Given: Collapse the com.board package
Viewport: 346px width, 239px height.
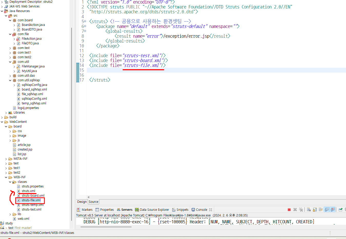Looking at the screenshot, I should pyautogui.click(x=10, y=20).
